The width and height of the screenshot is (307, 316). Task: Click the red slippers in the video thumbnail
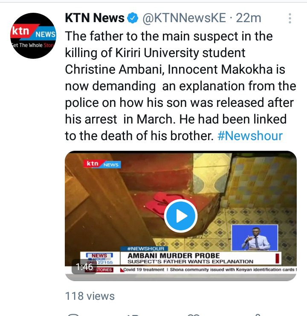click(x=165, y=203)
